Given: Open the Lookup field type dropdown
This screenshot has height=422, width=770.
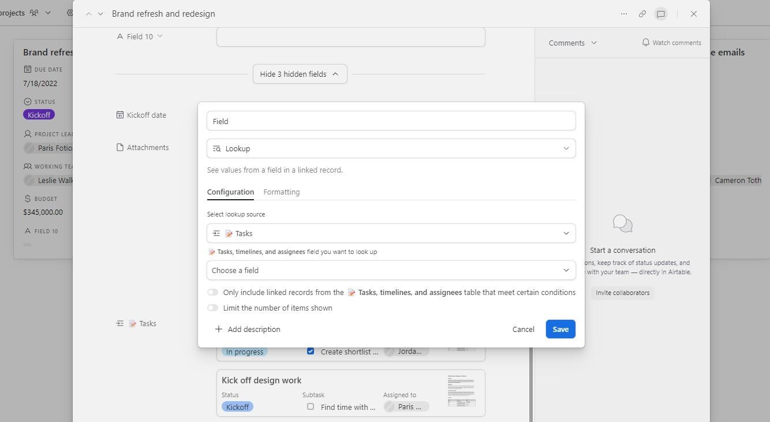Looking at the screenshot, I should click(x=391, y=148).
